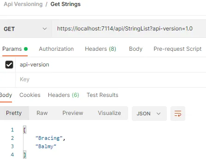Click the "Bracing" value in response
The image size is (206, 168).
49,138
